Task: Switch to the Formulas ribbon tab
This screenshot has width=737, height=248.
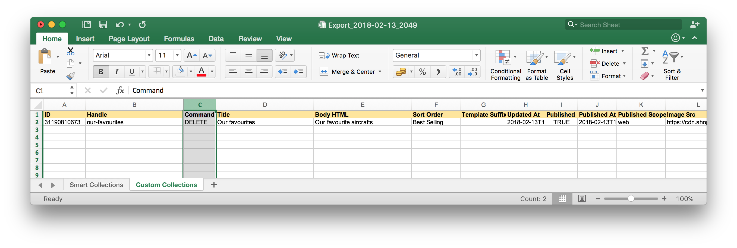Action: click(179, 39)
